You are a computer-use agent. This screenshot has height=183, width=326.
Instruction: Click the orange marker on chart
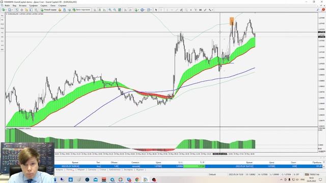[x=232, y=21]
